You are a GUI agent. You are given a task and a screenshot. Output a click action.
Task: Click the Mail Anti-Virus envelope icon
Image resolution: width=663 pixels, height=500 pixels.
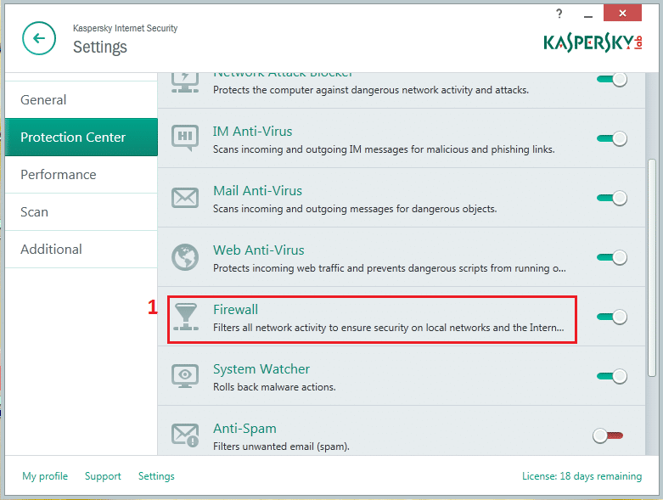click(185, 198)
